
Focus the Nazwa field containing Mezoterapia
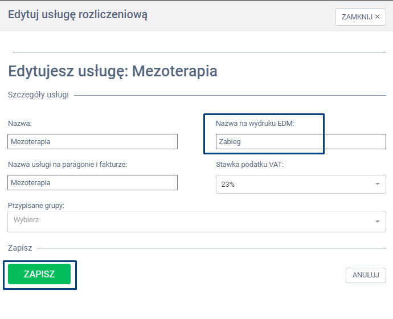[93, 142]
